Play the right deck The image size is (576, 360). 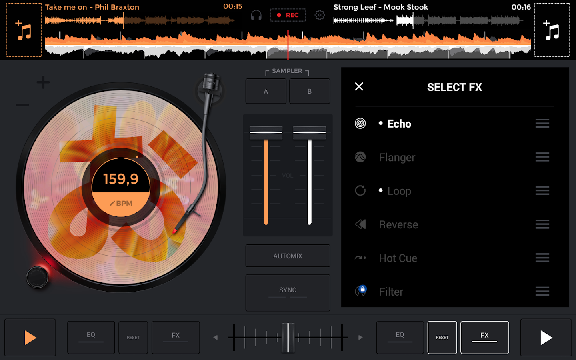(x=546, y=338)
